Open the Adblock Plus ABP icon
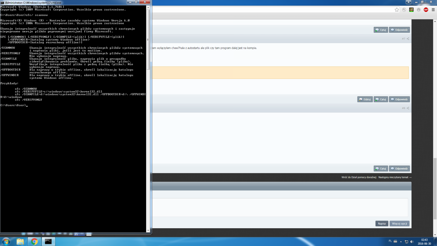The height and width of the screenshot is (246, 437). (x=426, y=10)
